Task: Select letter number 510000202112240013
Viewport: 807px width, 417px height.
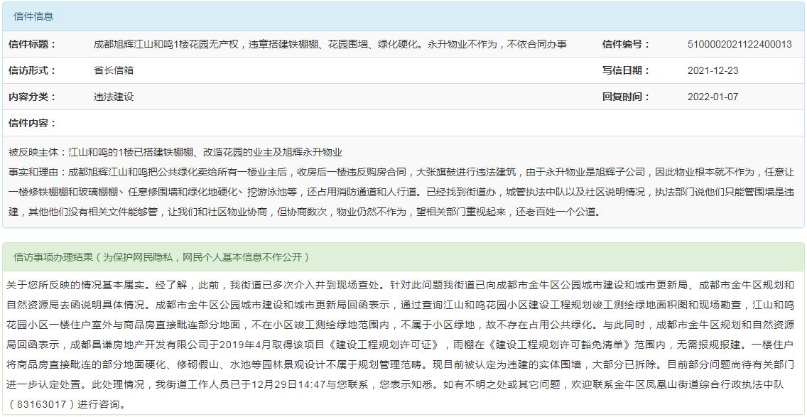Action: tap(740, 44)
